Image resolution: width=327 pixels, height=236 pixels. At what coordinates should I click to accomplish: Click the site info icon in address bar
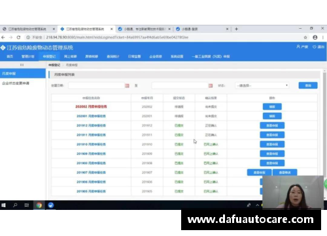[x=28, y=37]
